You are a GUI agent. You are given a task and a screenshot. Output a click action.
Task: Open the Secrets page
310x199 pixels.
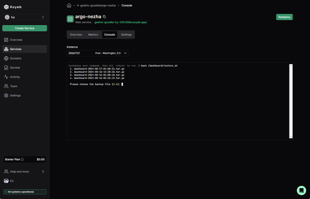coord(25,68)
